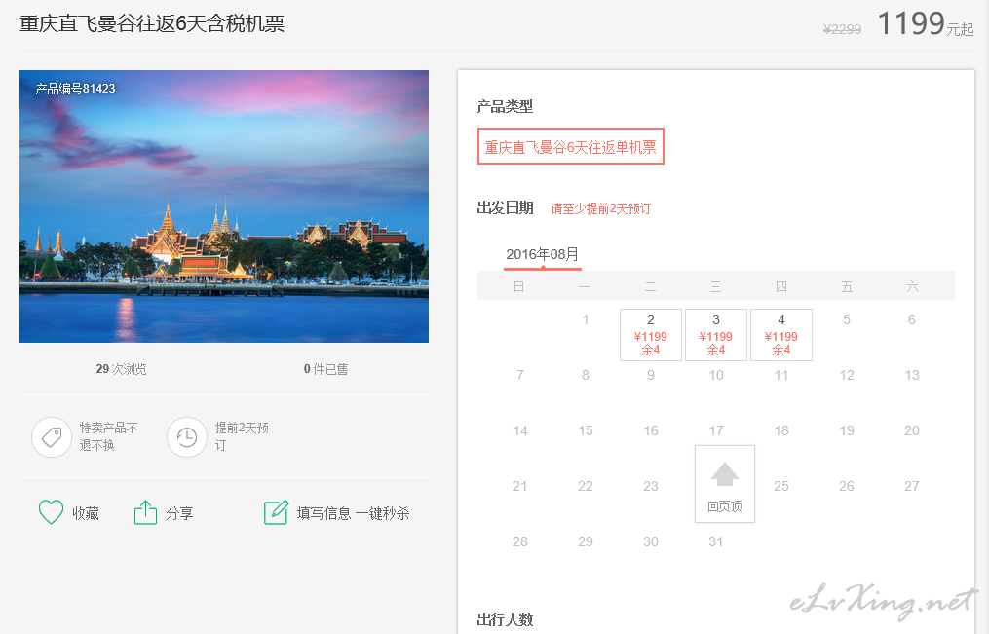
Task: Open the Bangkok temple product photo
Action: [224, 206]
